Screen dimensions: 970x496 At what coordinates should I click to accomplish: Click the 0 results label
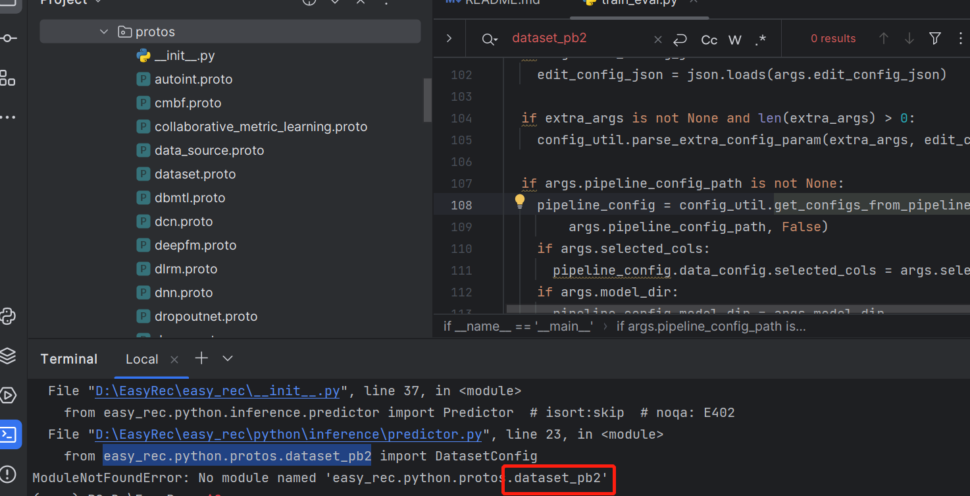coord(833,39)
